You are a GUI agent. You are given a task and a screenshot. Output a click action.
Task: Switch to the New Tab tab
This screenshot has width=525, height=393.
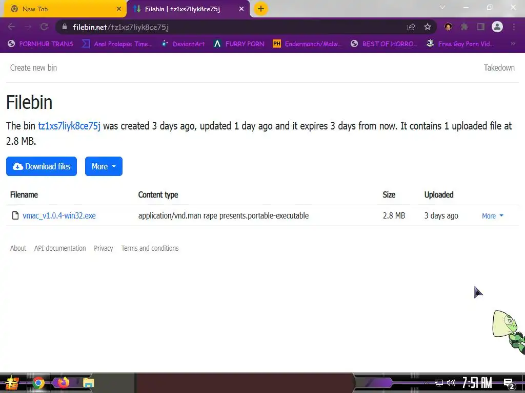[64, 9]
